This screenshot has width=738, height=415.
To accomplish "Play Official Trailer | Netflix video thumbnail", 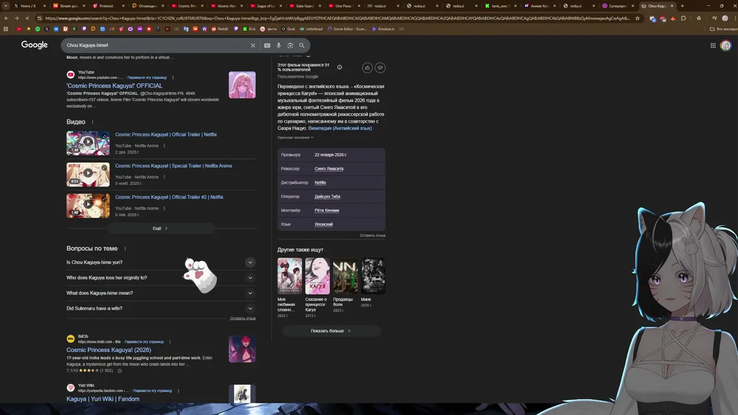I will (88, 142).
